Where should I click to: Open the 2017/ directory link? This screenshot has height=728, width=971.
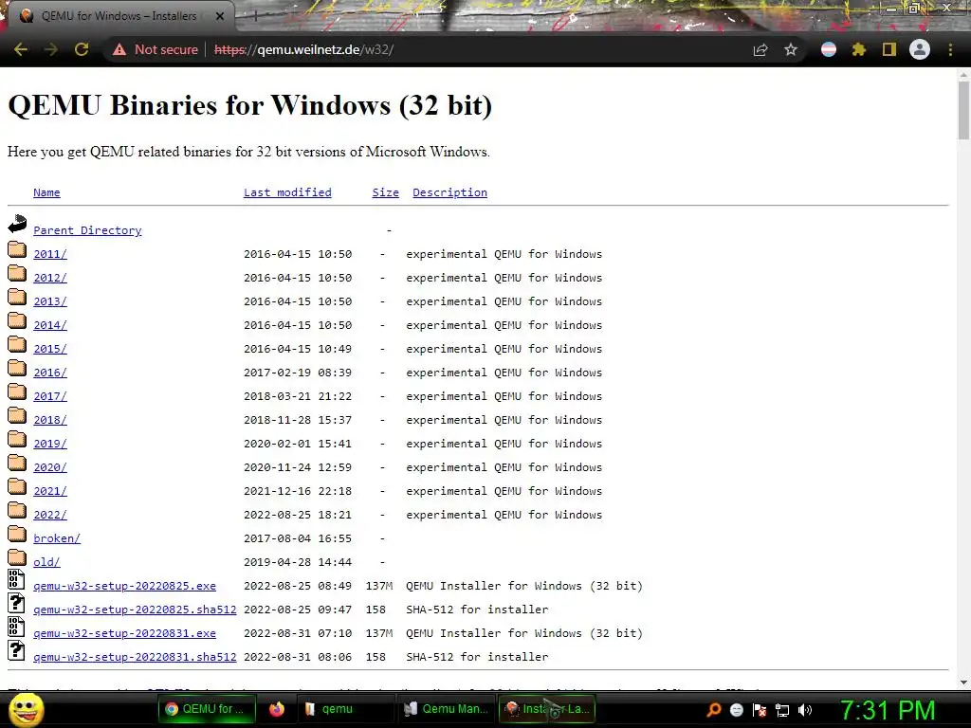(50, 396)
